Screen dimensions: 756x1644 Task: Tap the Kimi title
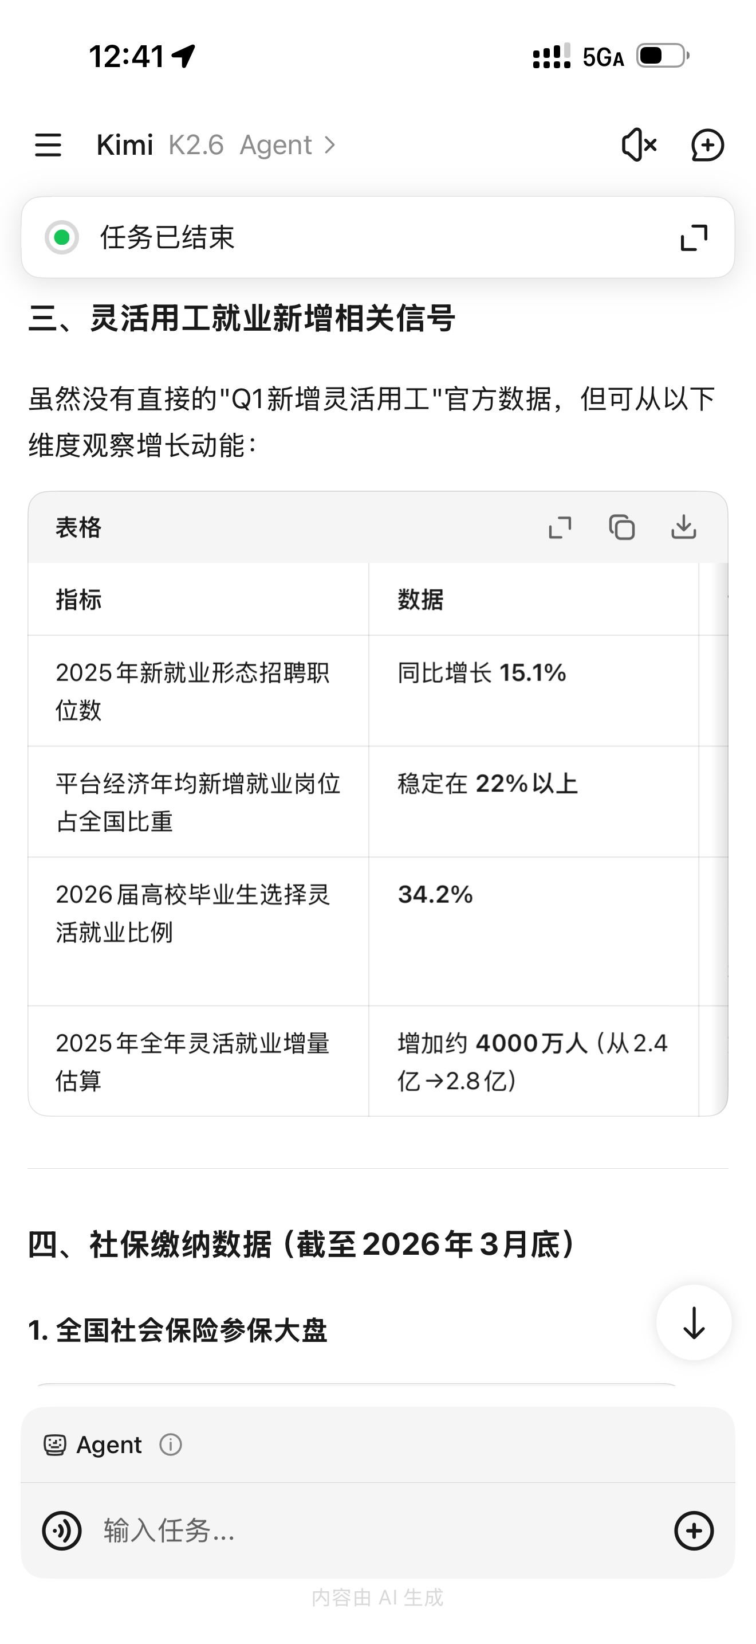(x=124, y=145)
